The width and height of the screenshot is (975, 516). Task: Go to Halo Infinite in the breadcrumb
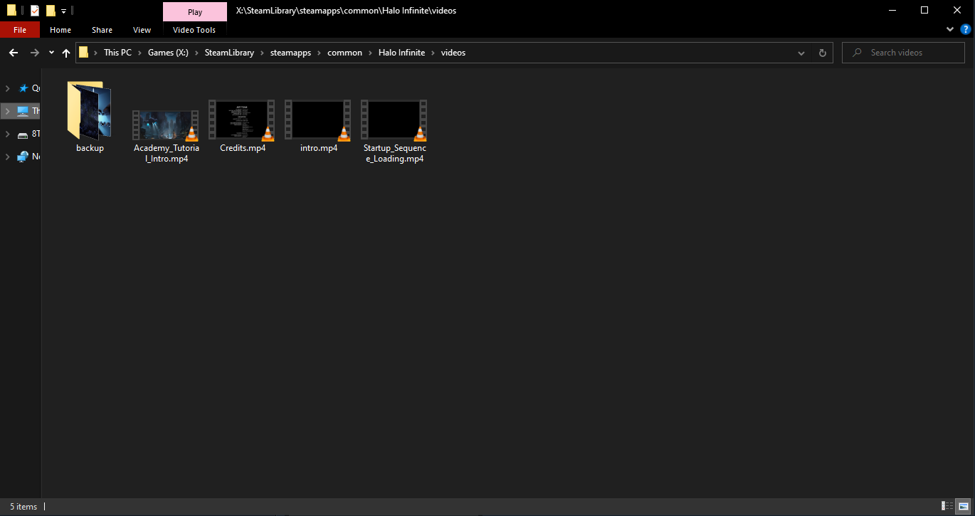tap(401, 53)
